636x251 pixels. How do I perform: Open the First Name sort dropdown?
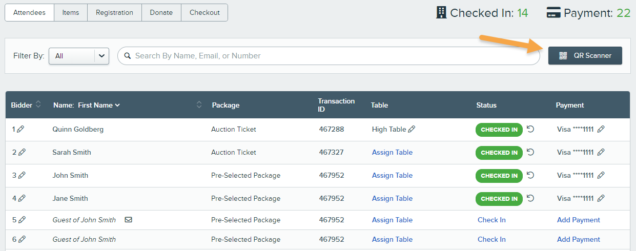tap(99, 105)
